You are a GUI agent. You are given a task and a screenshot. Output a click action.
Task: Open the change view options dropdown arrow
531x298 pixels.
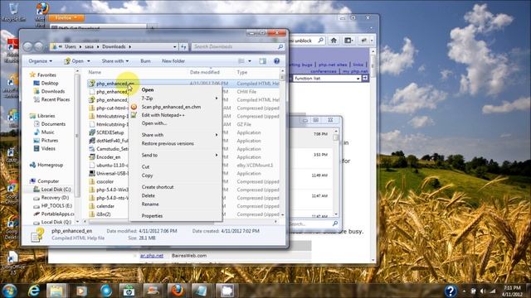pyautogui.click(x=250, y=61)
